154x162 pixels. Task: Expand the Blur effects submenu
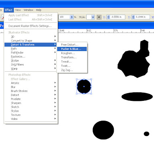tap(31, 87)
